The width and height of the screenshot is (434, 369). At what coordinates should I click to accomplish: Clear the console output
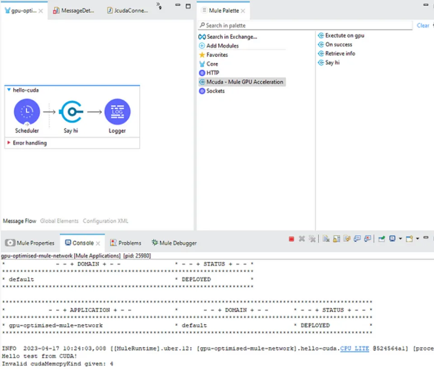(326, 239)
